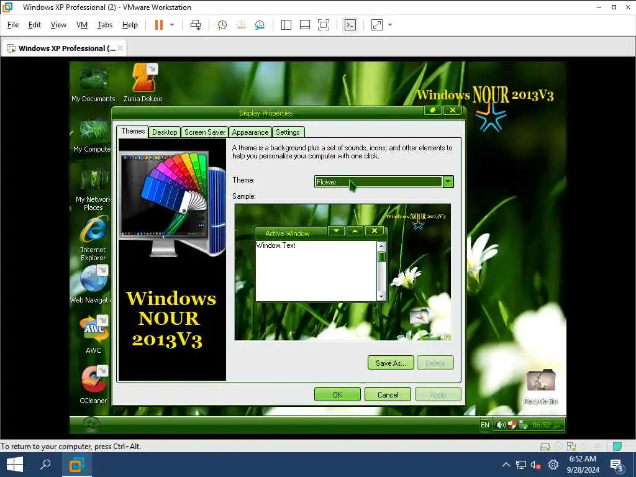This screenshot has width=636, height=477.
Task: Click the sample scrollbar down arrow
Action: pos(381,296)
